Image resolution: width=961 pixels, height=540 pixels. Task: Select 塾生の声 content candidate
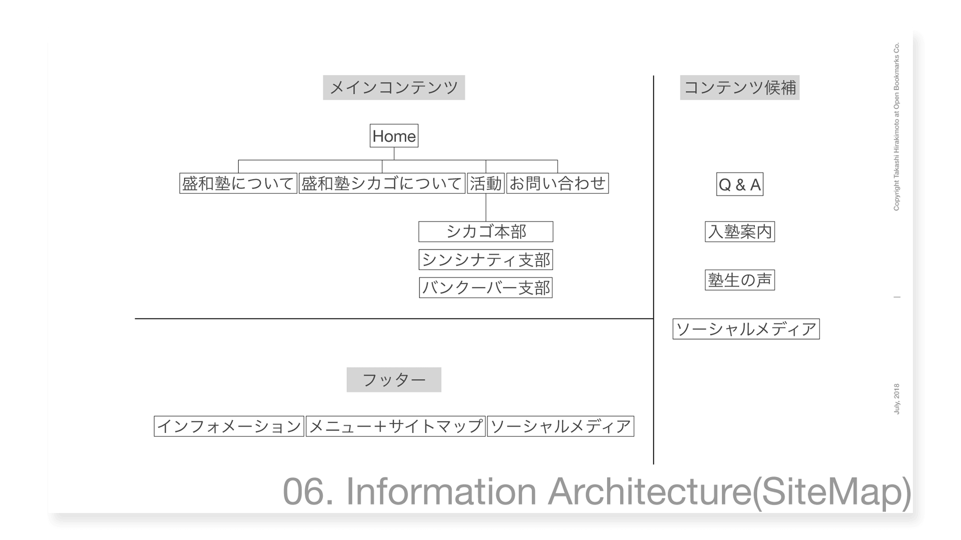click(x=739, y=279)
